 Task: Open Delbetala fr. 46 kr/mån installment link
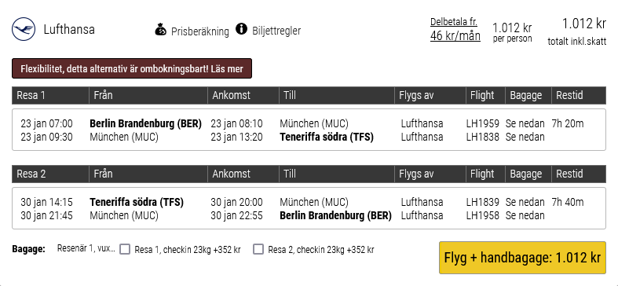(455, 29)
